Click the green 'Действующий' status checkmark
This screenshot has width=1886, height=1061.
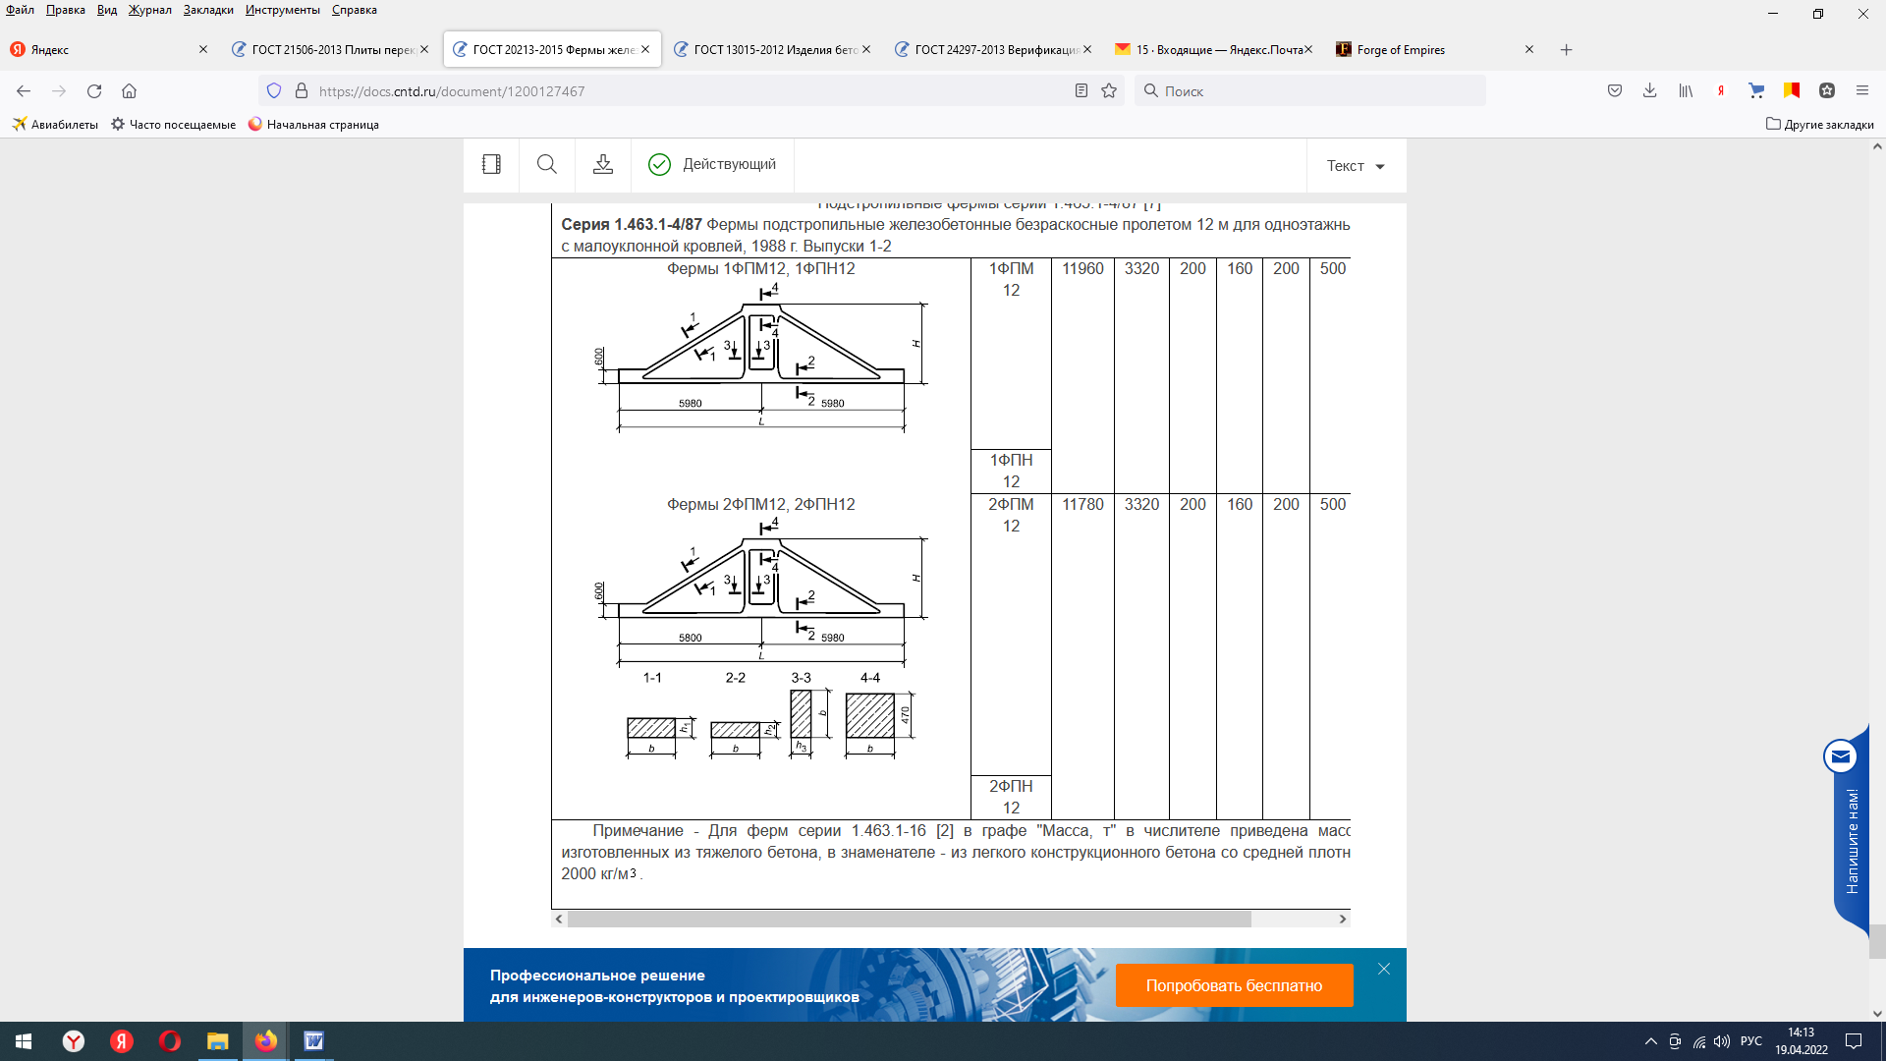click(659, 164)
